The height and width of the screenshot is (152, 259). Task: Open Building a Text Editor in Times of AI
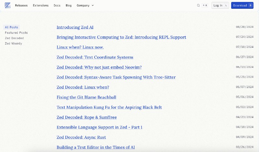tap(96, 147)
